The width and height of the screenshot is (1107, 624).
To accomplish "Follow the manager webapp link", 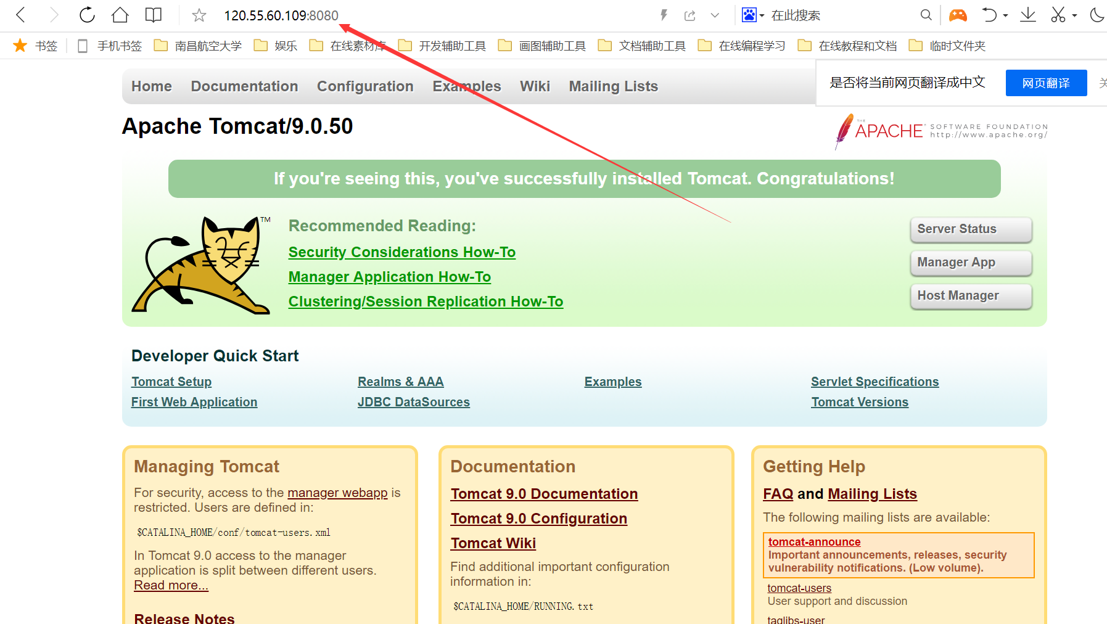I will 337,493.
